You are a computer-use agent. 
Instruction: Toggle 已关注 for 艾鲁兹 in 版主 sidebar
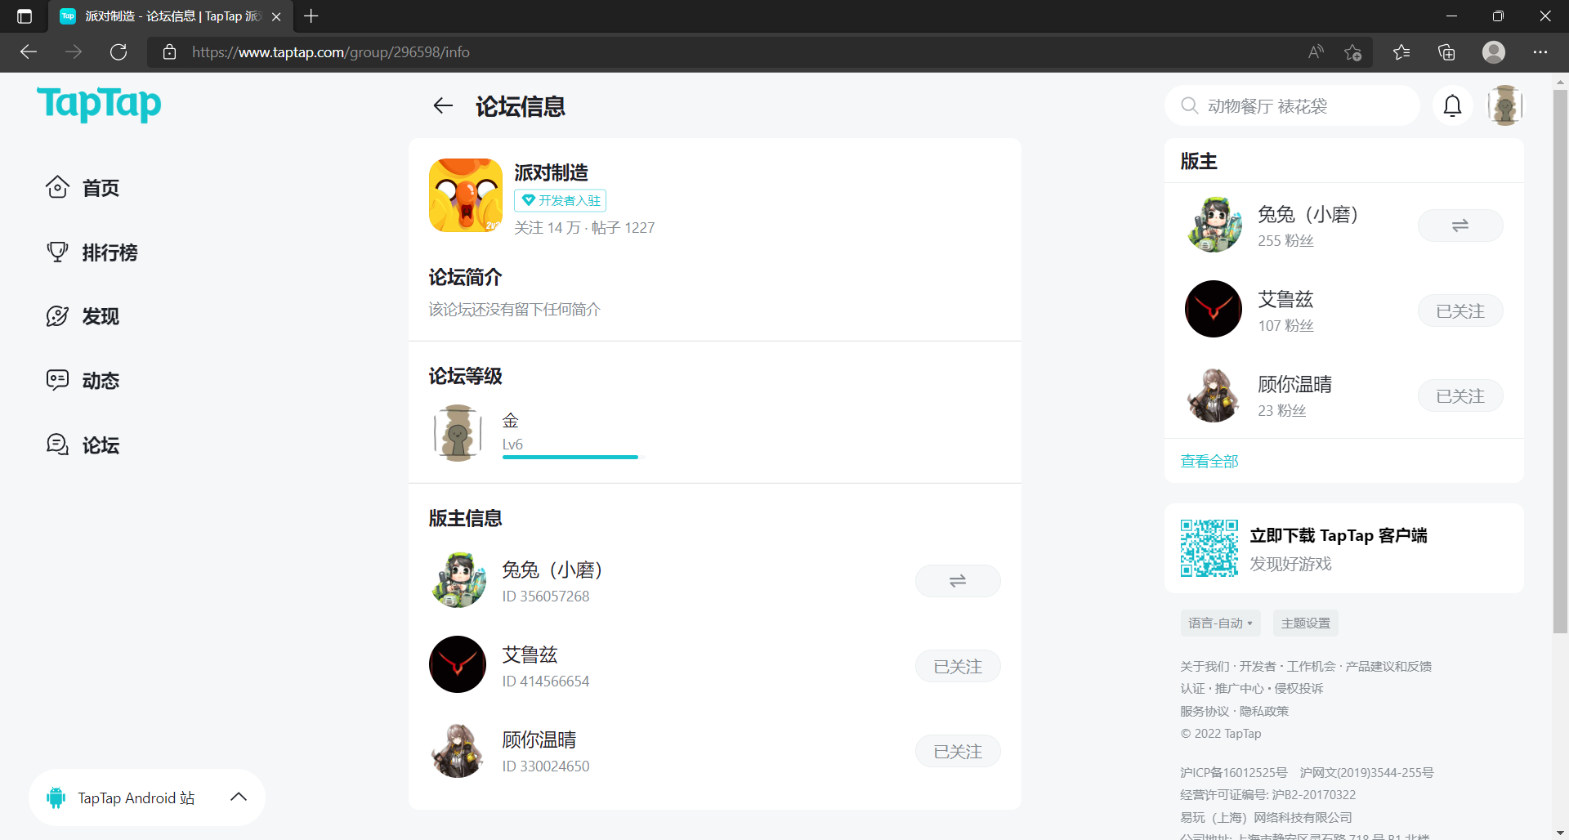pyautogui.click(x=1460, y=311)
